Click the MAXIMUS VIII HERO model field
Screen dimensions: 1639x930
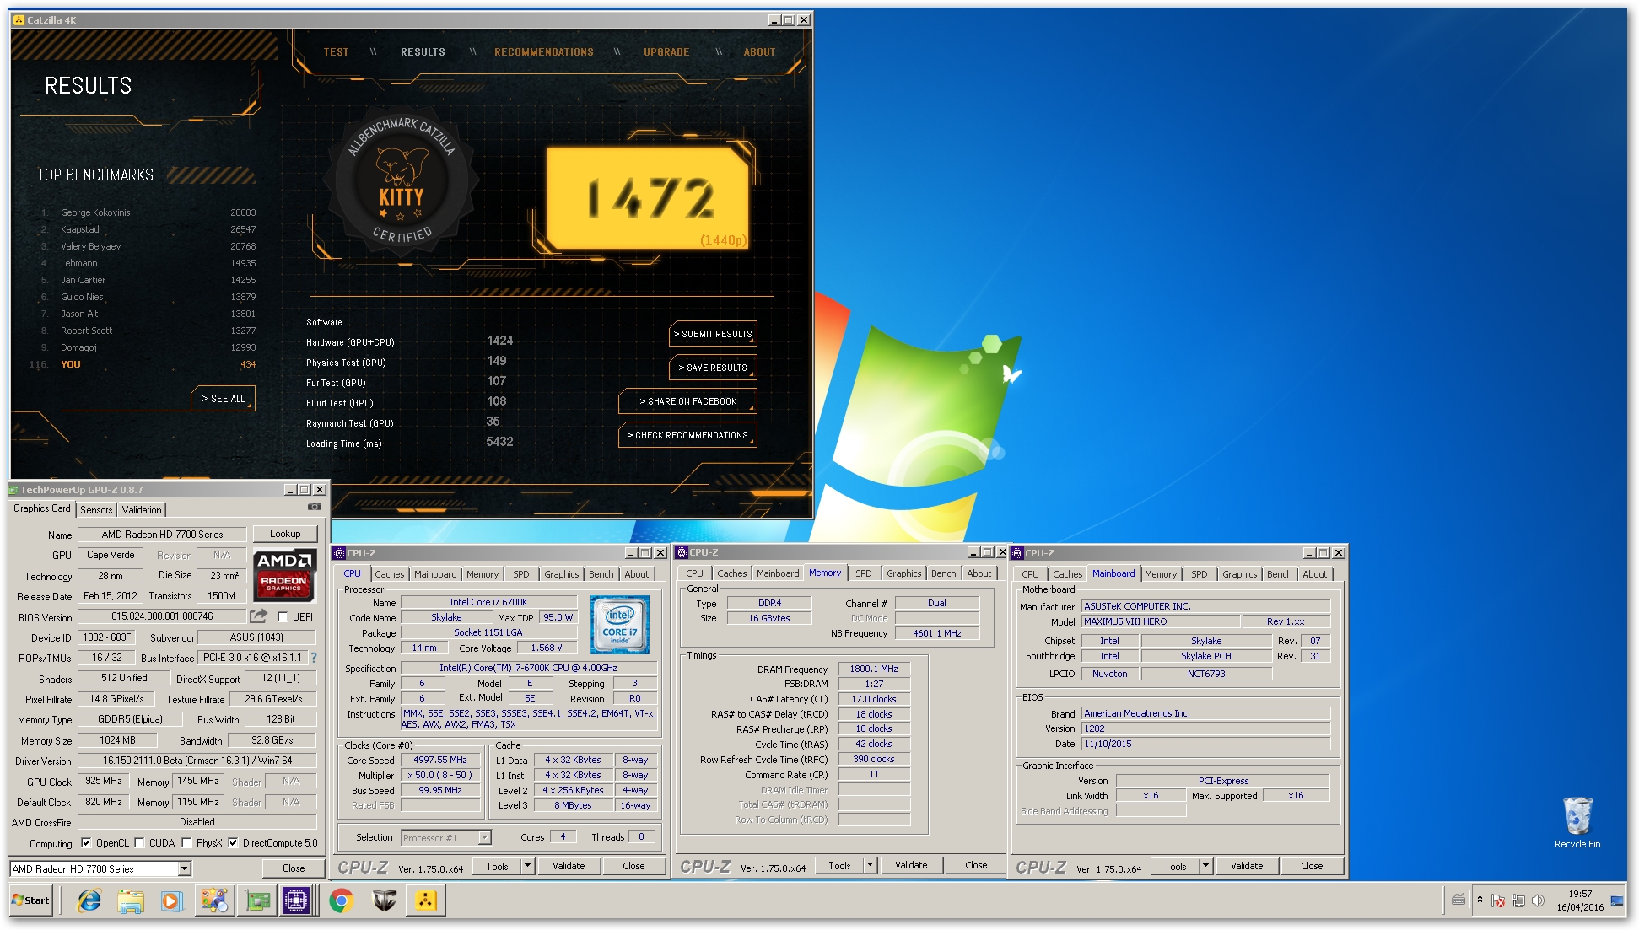click(x=1161, y=621)
